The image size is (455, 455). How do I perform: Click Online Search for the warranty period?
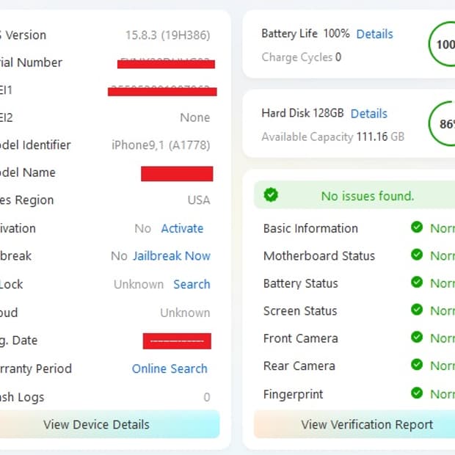pyautogui.click(x=170, y=368)
